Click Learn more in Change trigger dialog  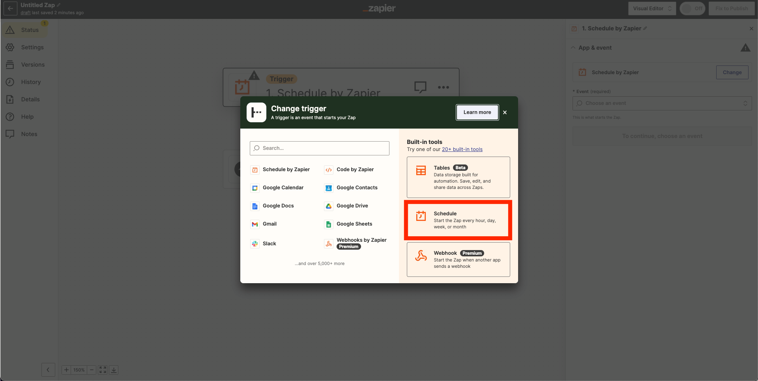pyautogui.click(x=477, y=112)
